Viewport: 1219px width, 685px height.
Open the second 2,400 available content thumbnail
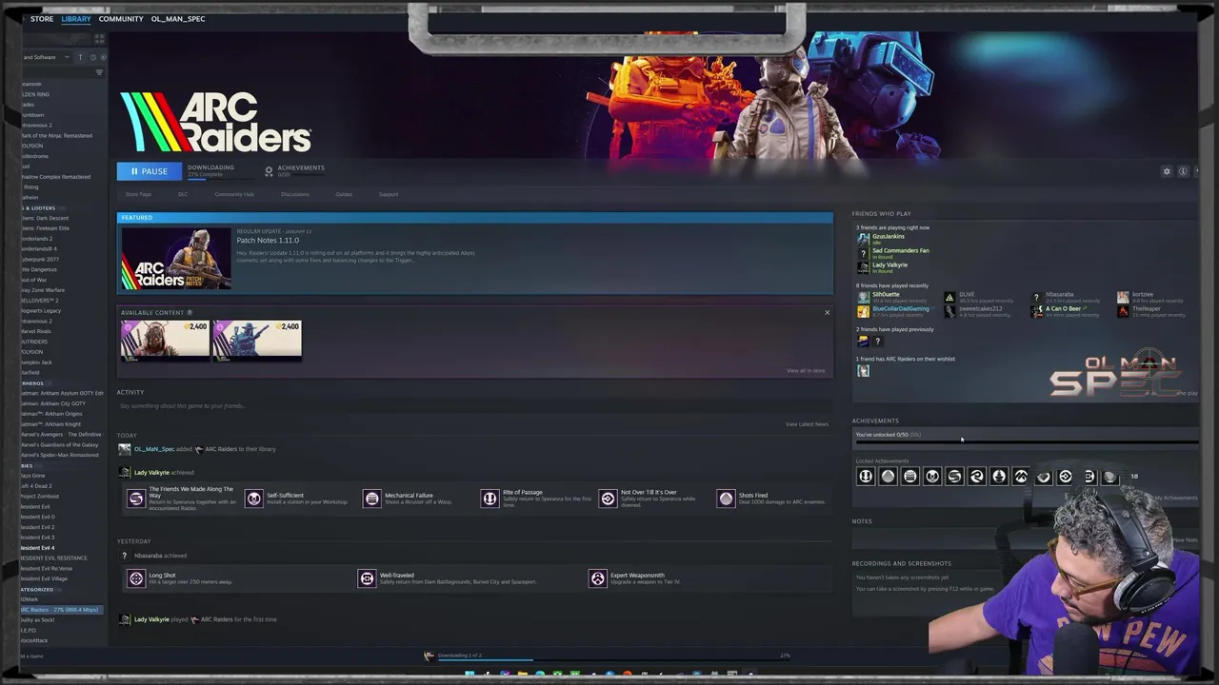(x=257, y=340)
